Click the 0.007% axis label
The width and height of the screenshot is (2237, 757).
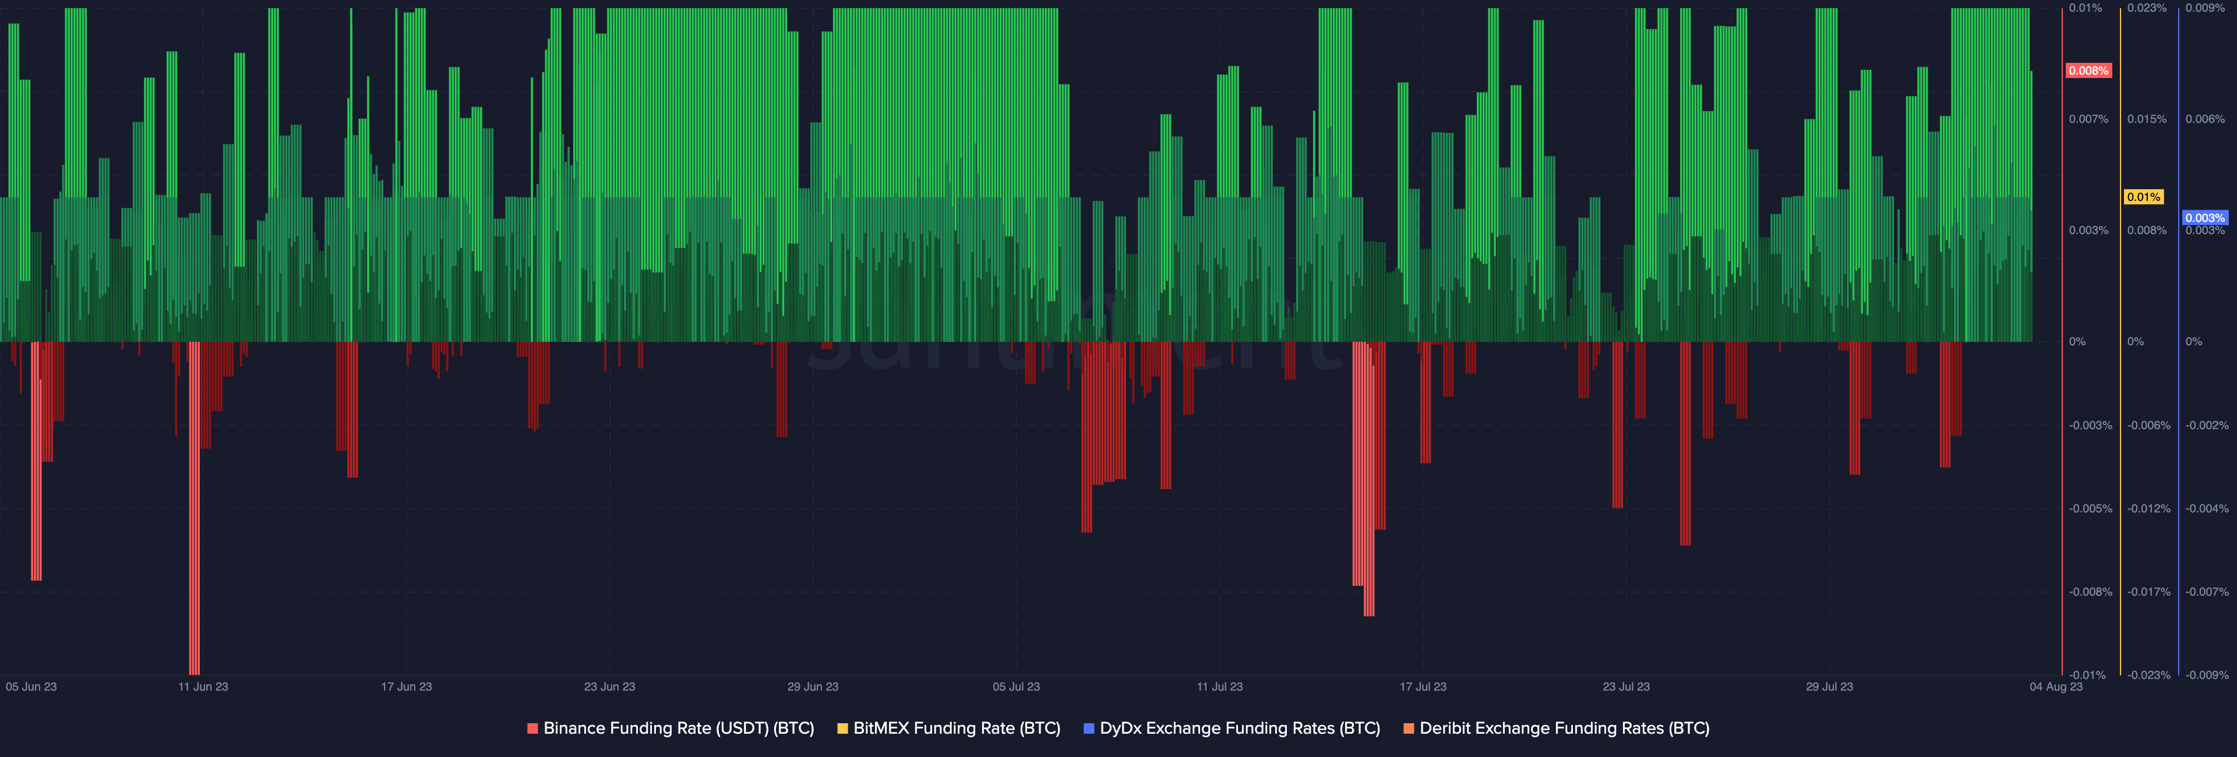[2088, 119]
